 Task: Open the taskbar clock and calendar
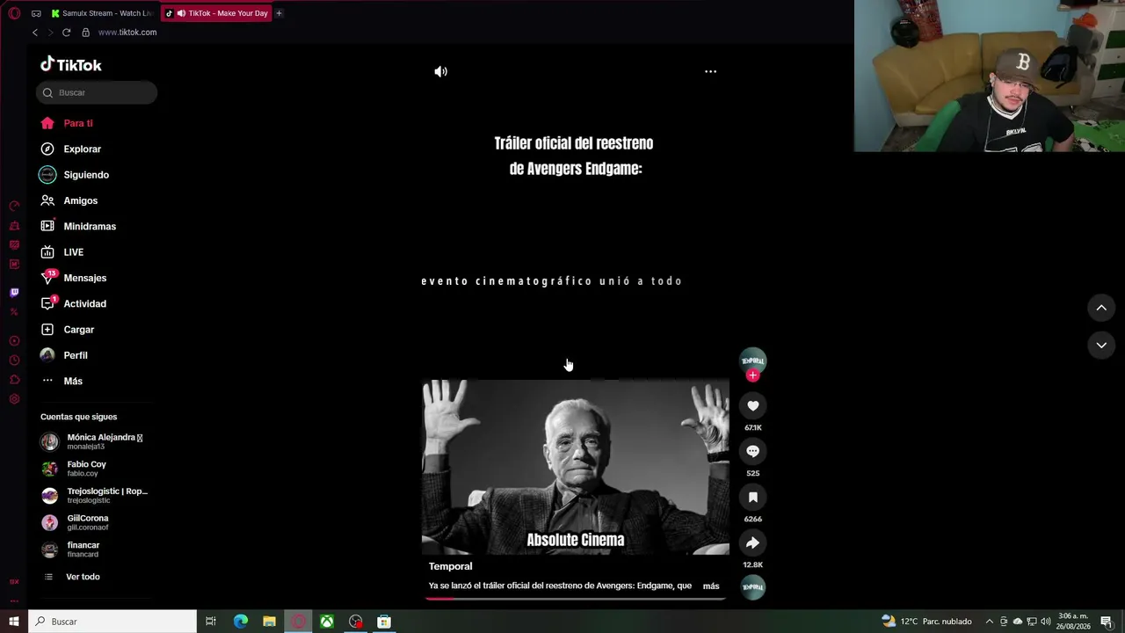1074,622
